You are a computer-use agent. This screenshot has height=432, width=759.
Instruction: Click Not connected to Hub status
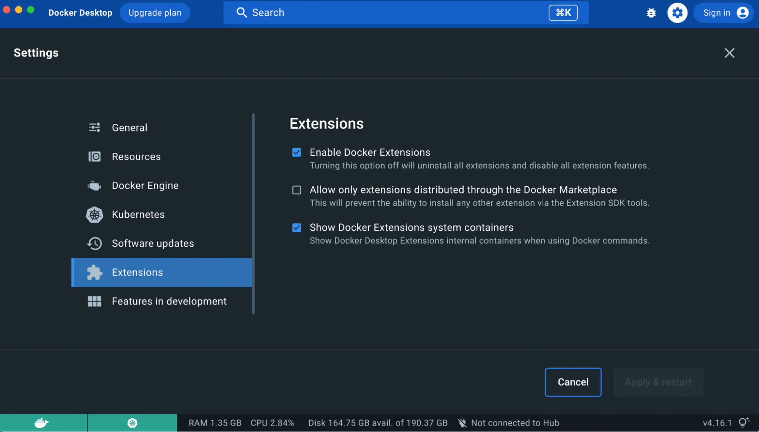tap(515, 423)
